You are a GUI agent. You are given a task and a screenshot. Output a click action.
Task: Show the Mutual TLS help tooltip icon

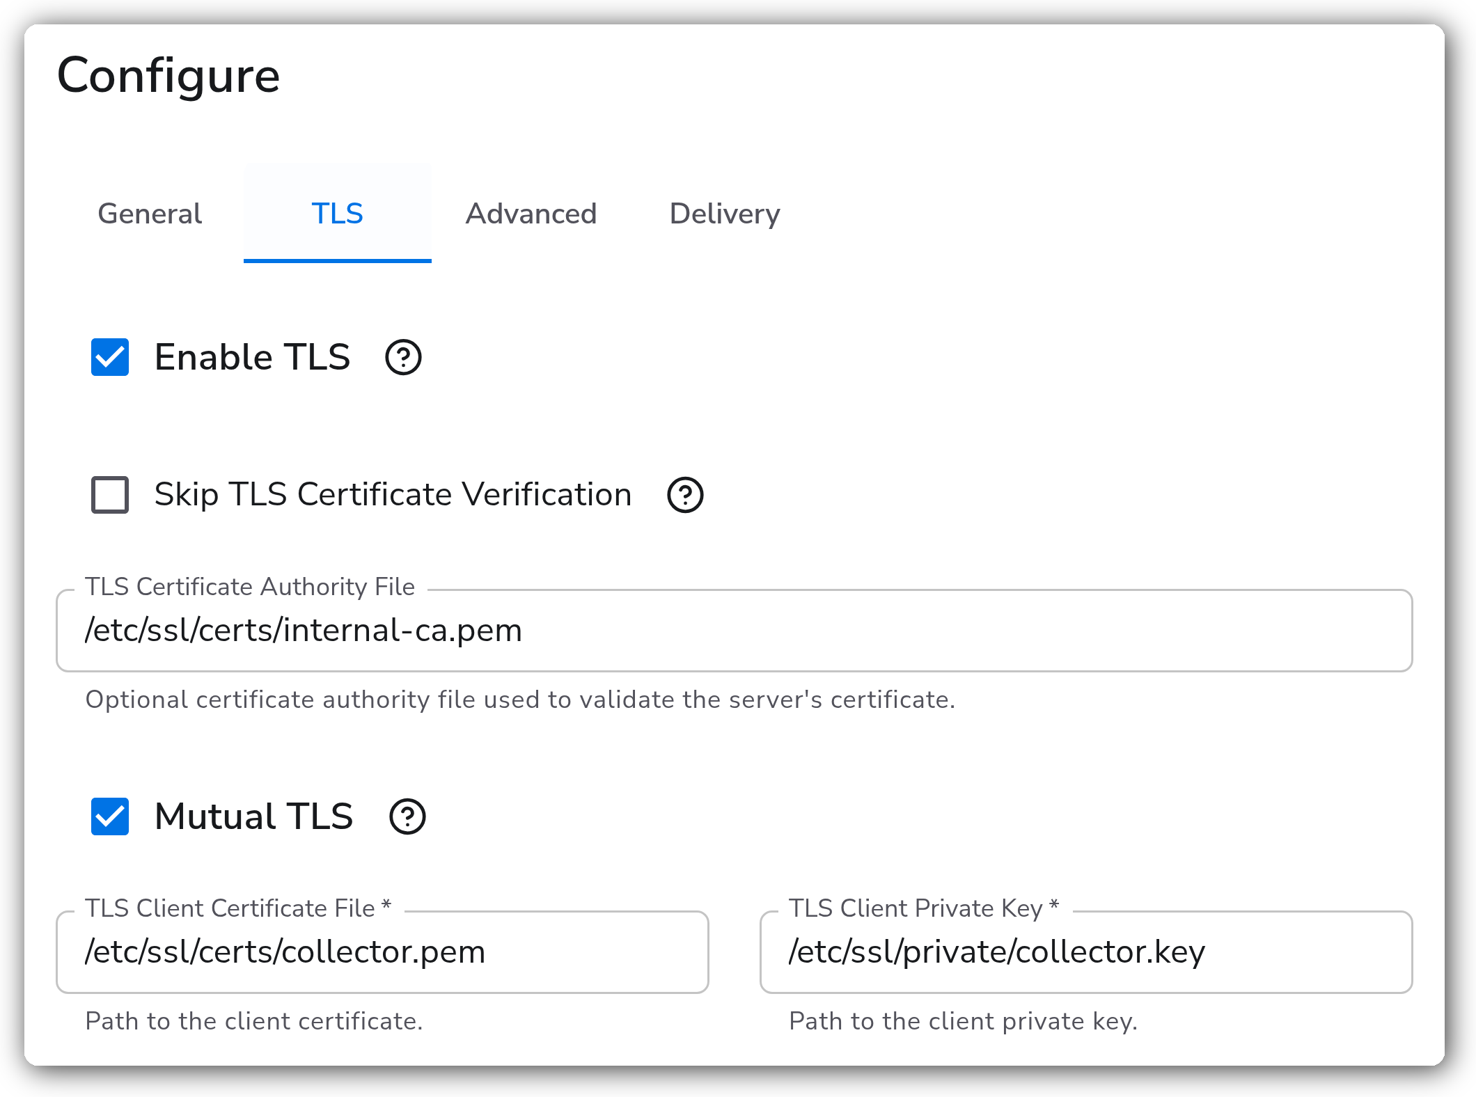point(407,816)
